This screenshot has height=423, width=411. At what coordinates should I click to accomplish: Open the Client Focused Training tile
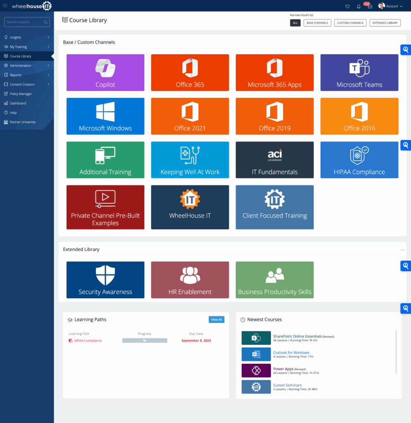pos(275,207)
